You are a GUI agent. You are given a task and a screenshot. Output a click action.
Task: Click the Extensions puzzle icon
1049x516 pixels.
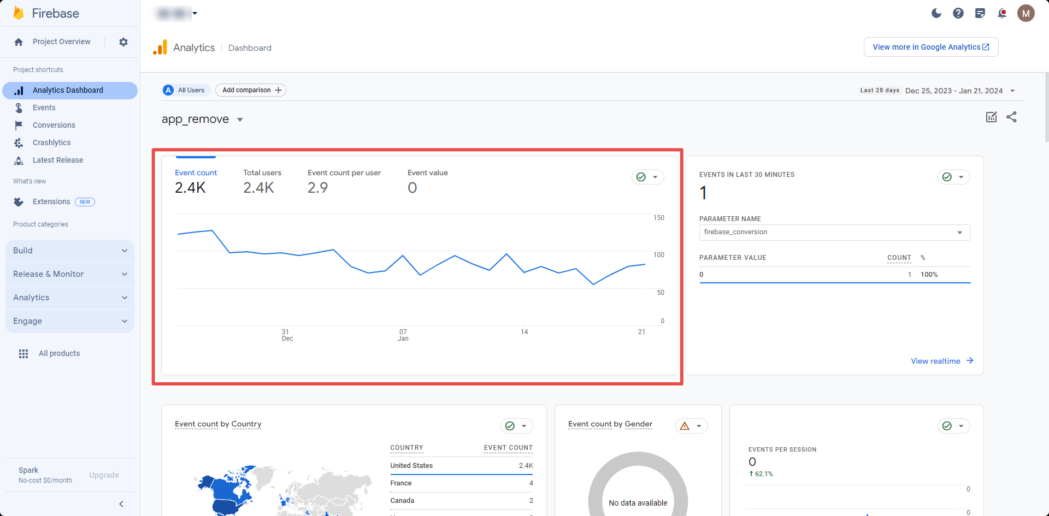[19, 202]
